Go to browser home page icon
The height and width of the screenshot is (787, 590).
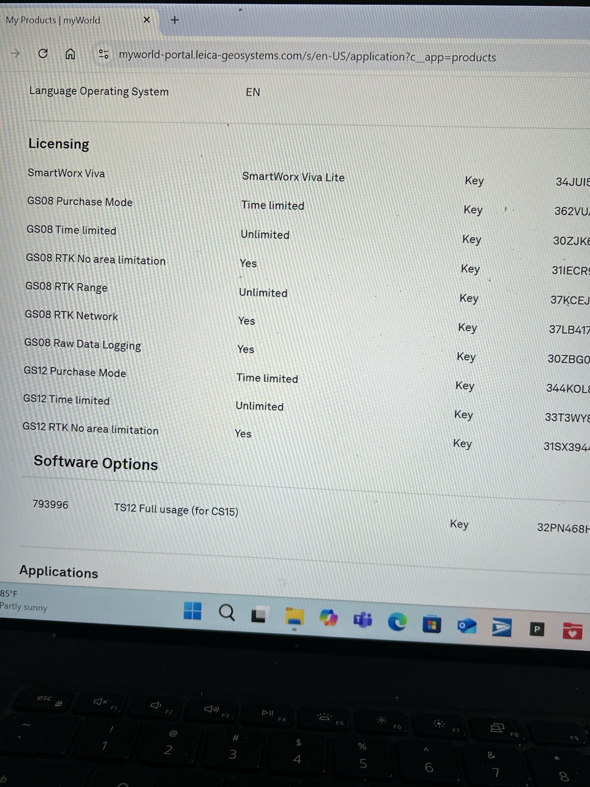(x=70, y=54)
